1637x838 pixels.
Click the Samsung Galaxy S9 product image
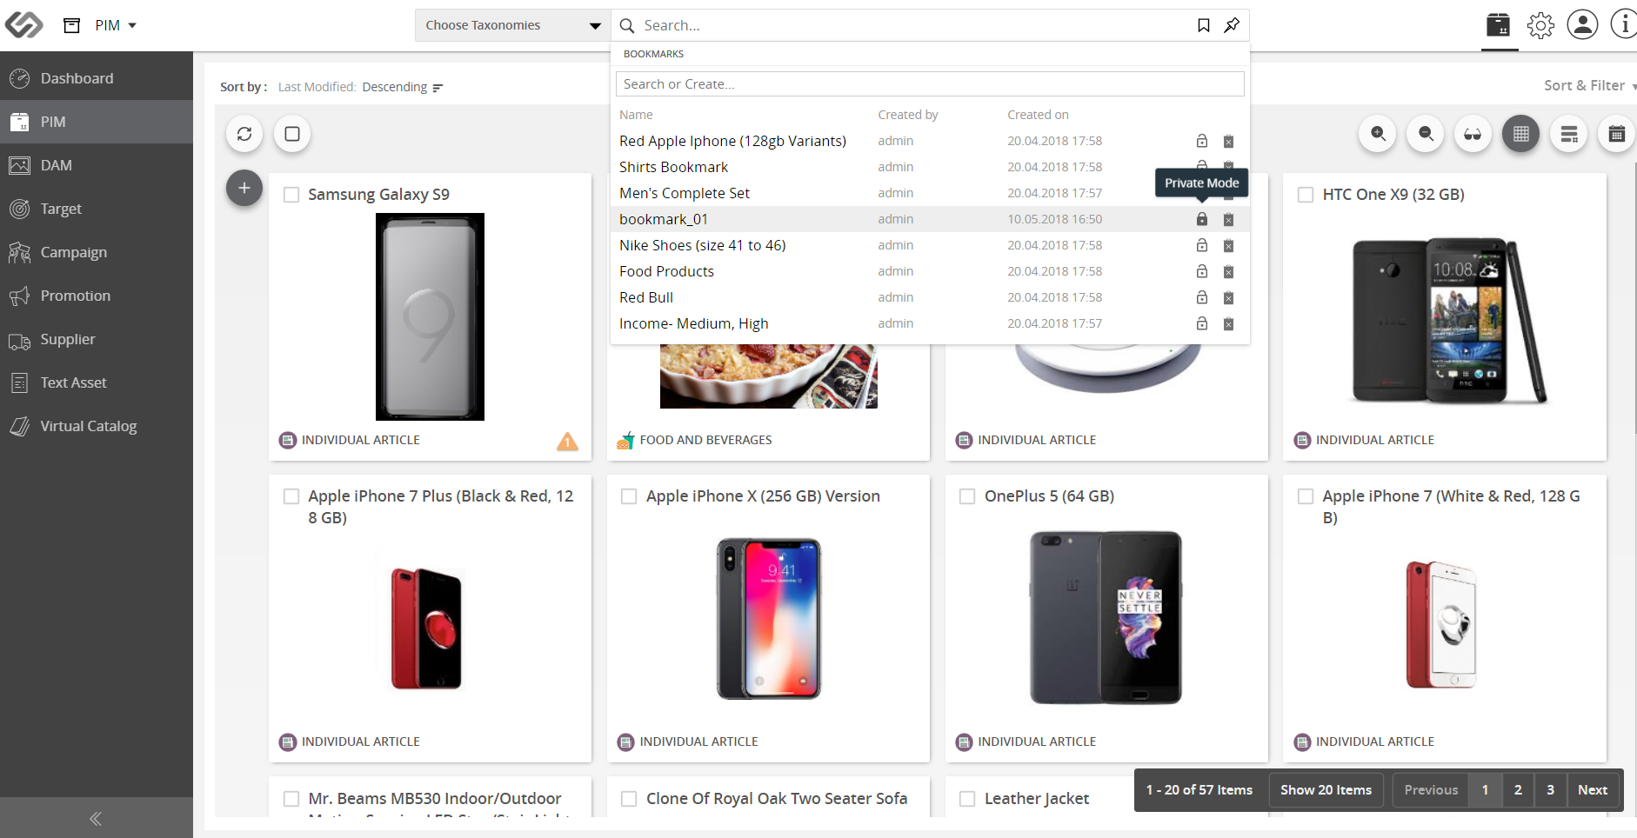pos(430,316)
